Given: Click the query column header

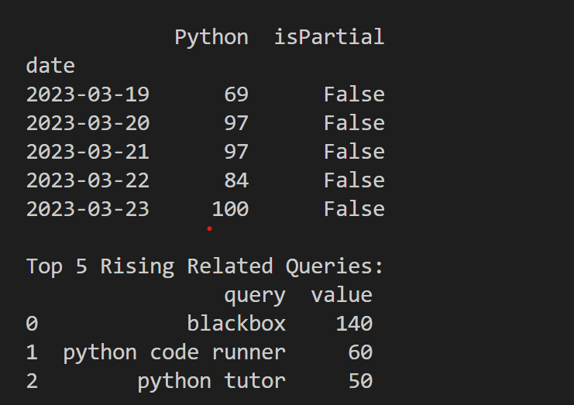Looking at the screenshot, I should point(255,296).
